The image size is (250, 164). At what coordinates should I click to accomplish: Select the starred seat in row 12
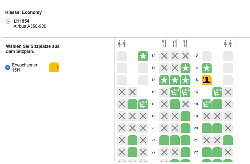point(143,56)
